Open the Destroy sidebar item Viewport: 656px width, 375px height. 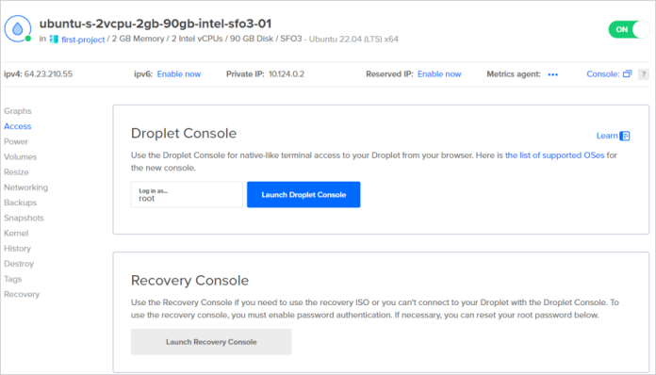(19, 264)
